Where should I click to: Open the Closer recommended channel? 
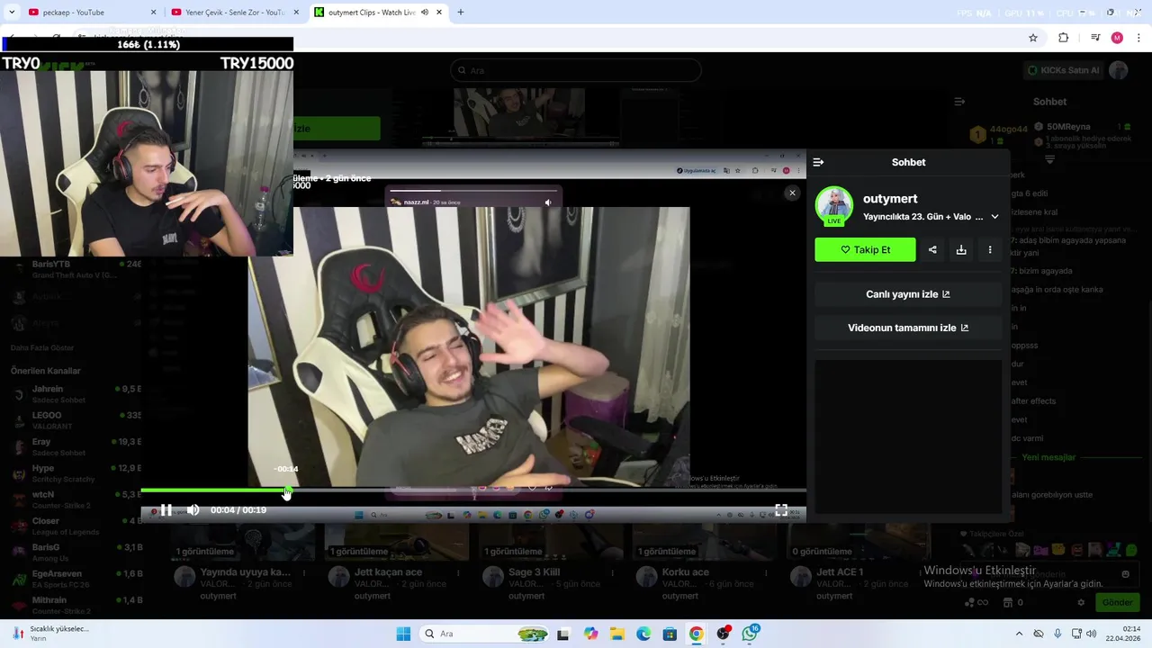tap(76, 526)
